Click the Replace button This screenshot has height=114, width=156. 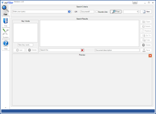point(146,31)
